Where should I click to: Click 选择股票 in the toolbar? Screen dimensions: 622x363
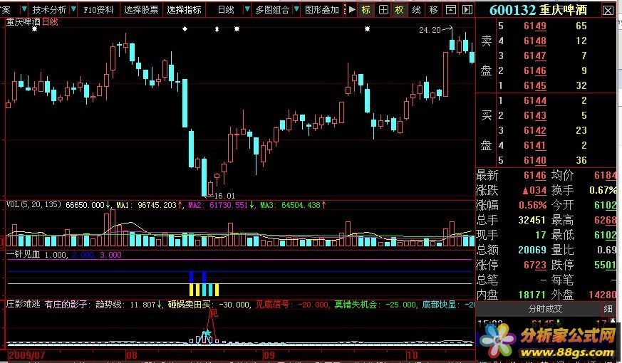[x=141, y=9]
